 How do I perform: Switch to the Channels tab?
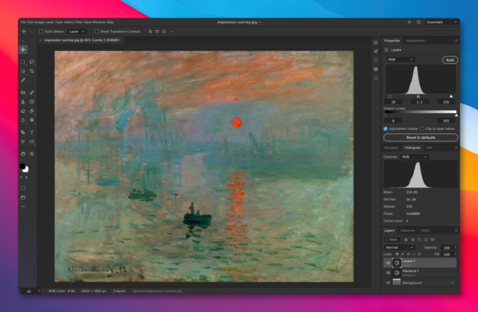(407, 231)
